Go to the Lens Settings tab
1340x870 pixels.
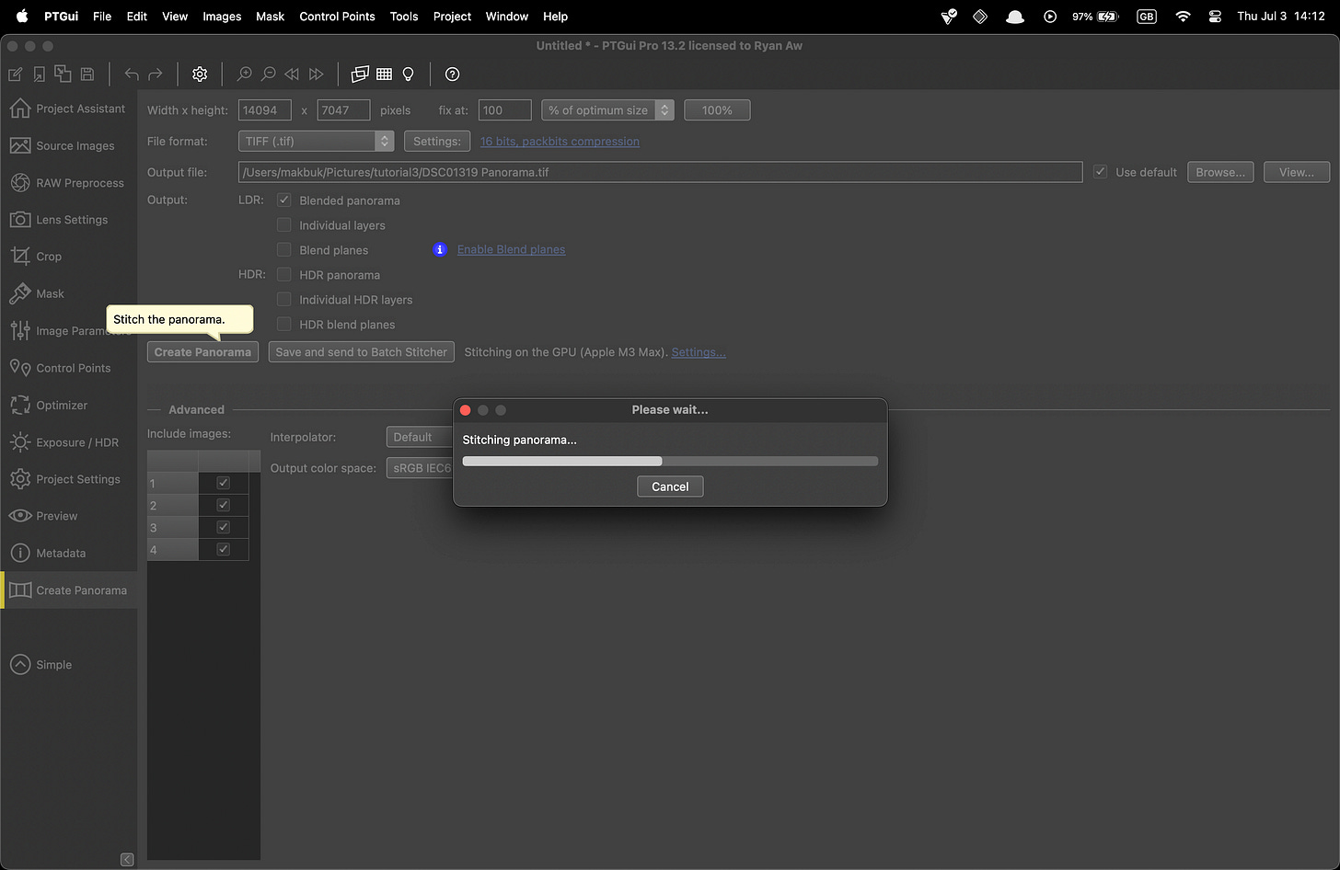[68, 220]
